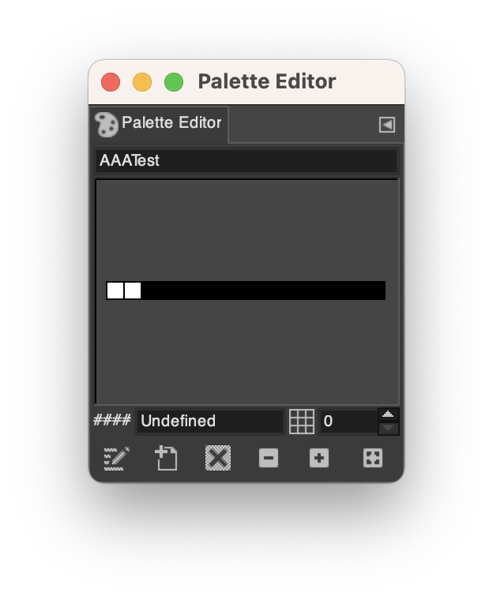The height and width of the screenshot is (600, 493).
Task: Decrease the columns value with down arrow
Action: point(389,428)
